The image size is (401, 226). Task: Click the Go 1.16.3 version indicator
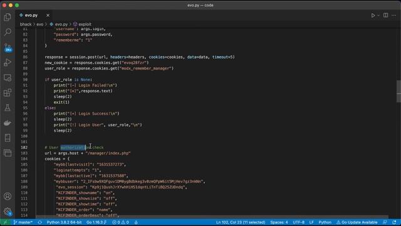coord(96,222)
